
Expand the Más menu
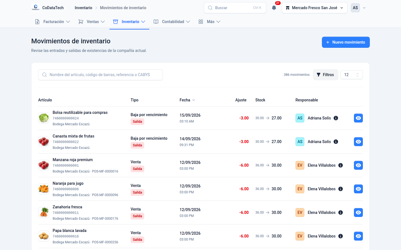209,22
